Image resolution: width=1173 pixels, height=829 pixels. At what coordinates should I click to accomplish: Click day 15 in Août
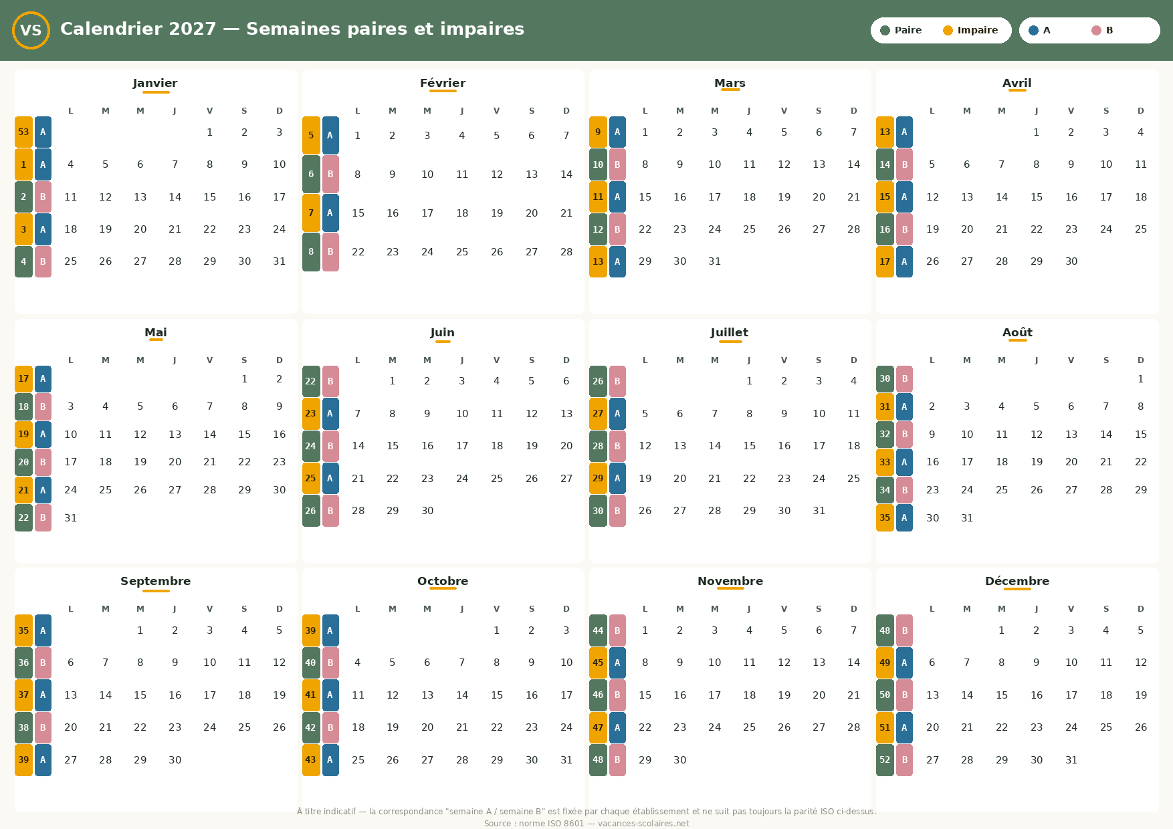click(x=1141, y=435)
